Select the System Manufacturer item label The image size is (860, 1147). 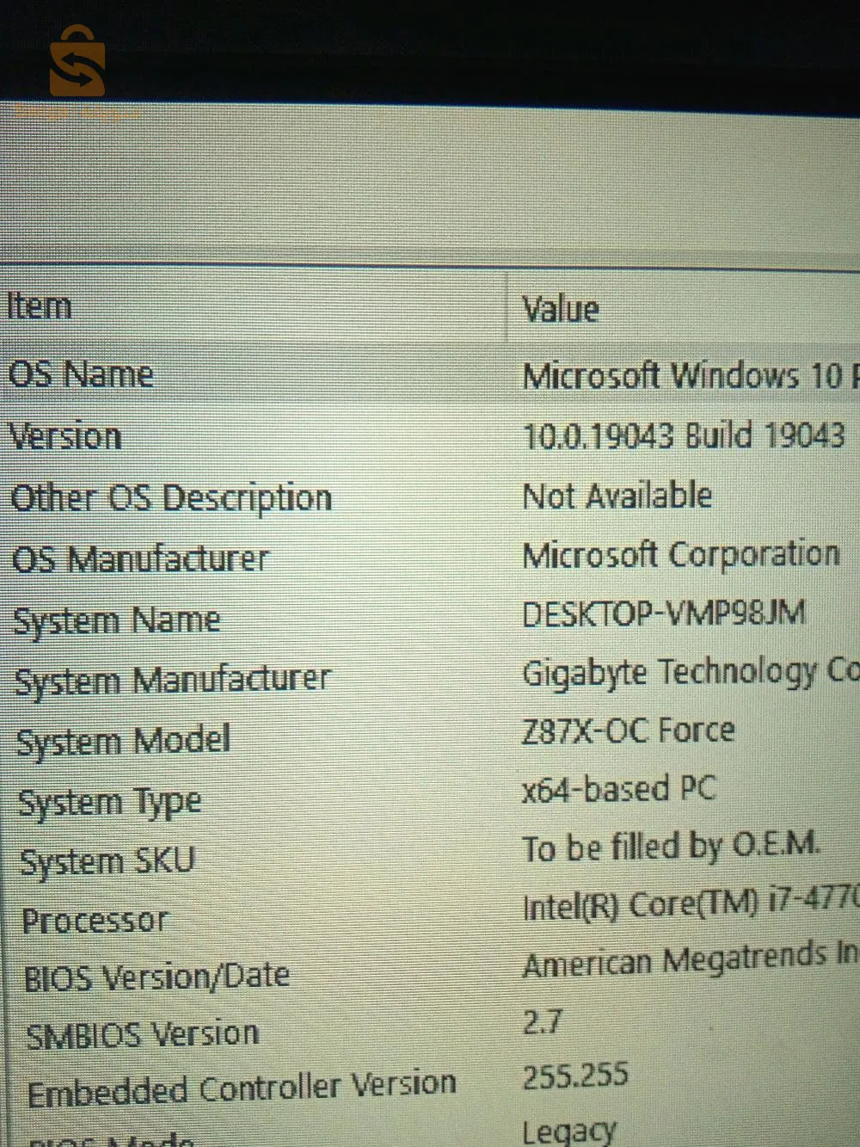click(x=172, y=680)
